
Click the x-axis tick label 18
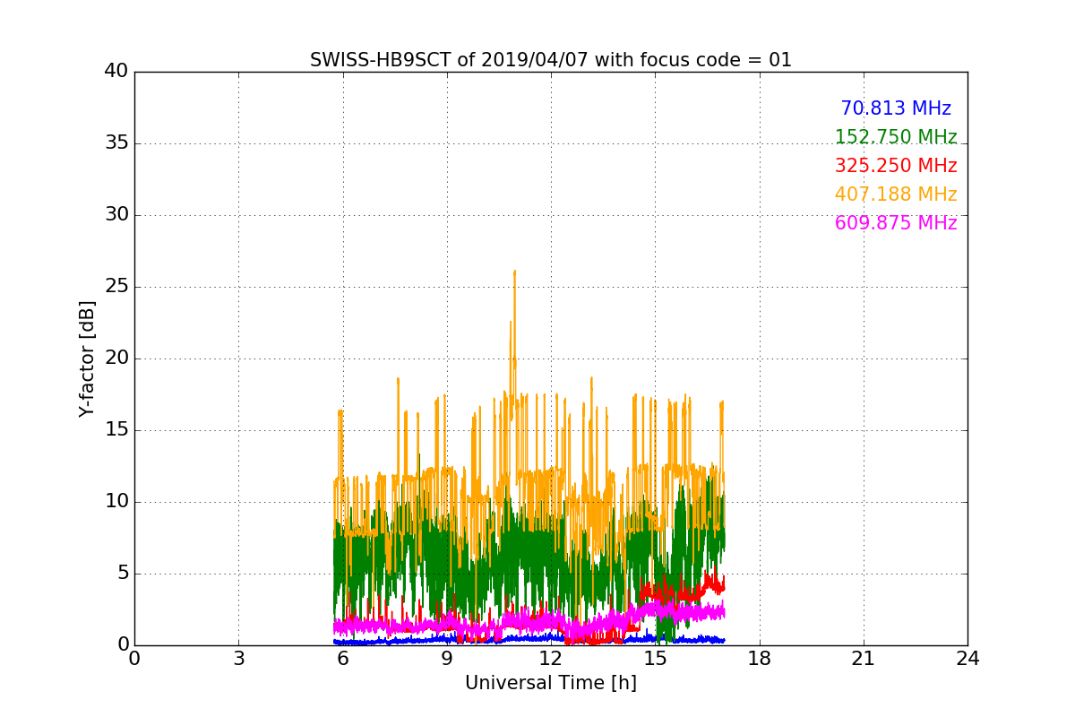point(759,659)
